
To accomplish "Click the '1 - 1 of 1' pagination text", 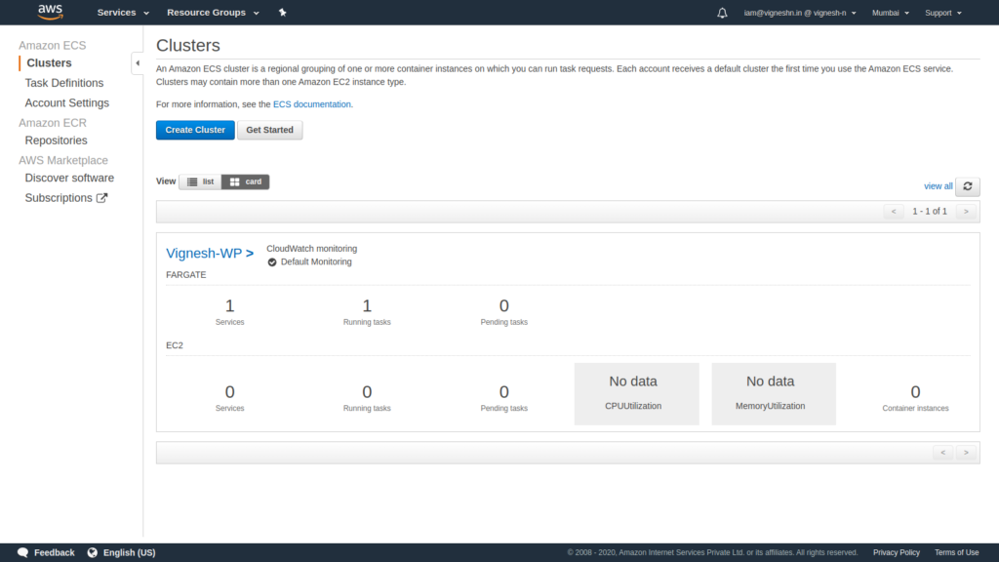I will tap(930, 212).
